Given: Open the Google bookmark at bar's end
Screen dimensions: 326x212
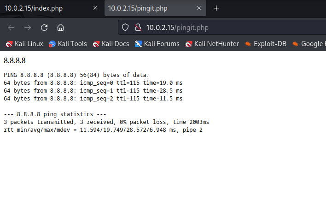Looking at the screenshot, I should [x=309, y=44].
